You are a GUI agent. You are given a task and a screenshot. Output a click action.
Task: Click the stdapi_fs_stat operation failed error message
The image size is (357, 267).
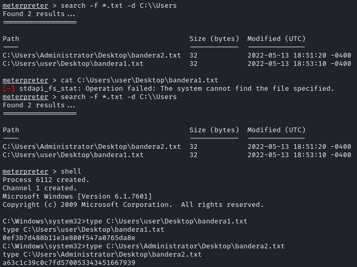176,89
